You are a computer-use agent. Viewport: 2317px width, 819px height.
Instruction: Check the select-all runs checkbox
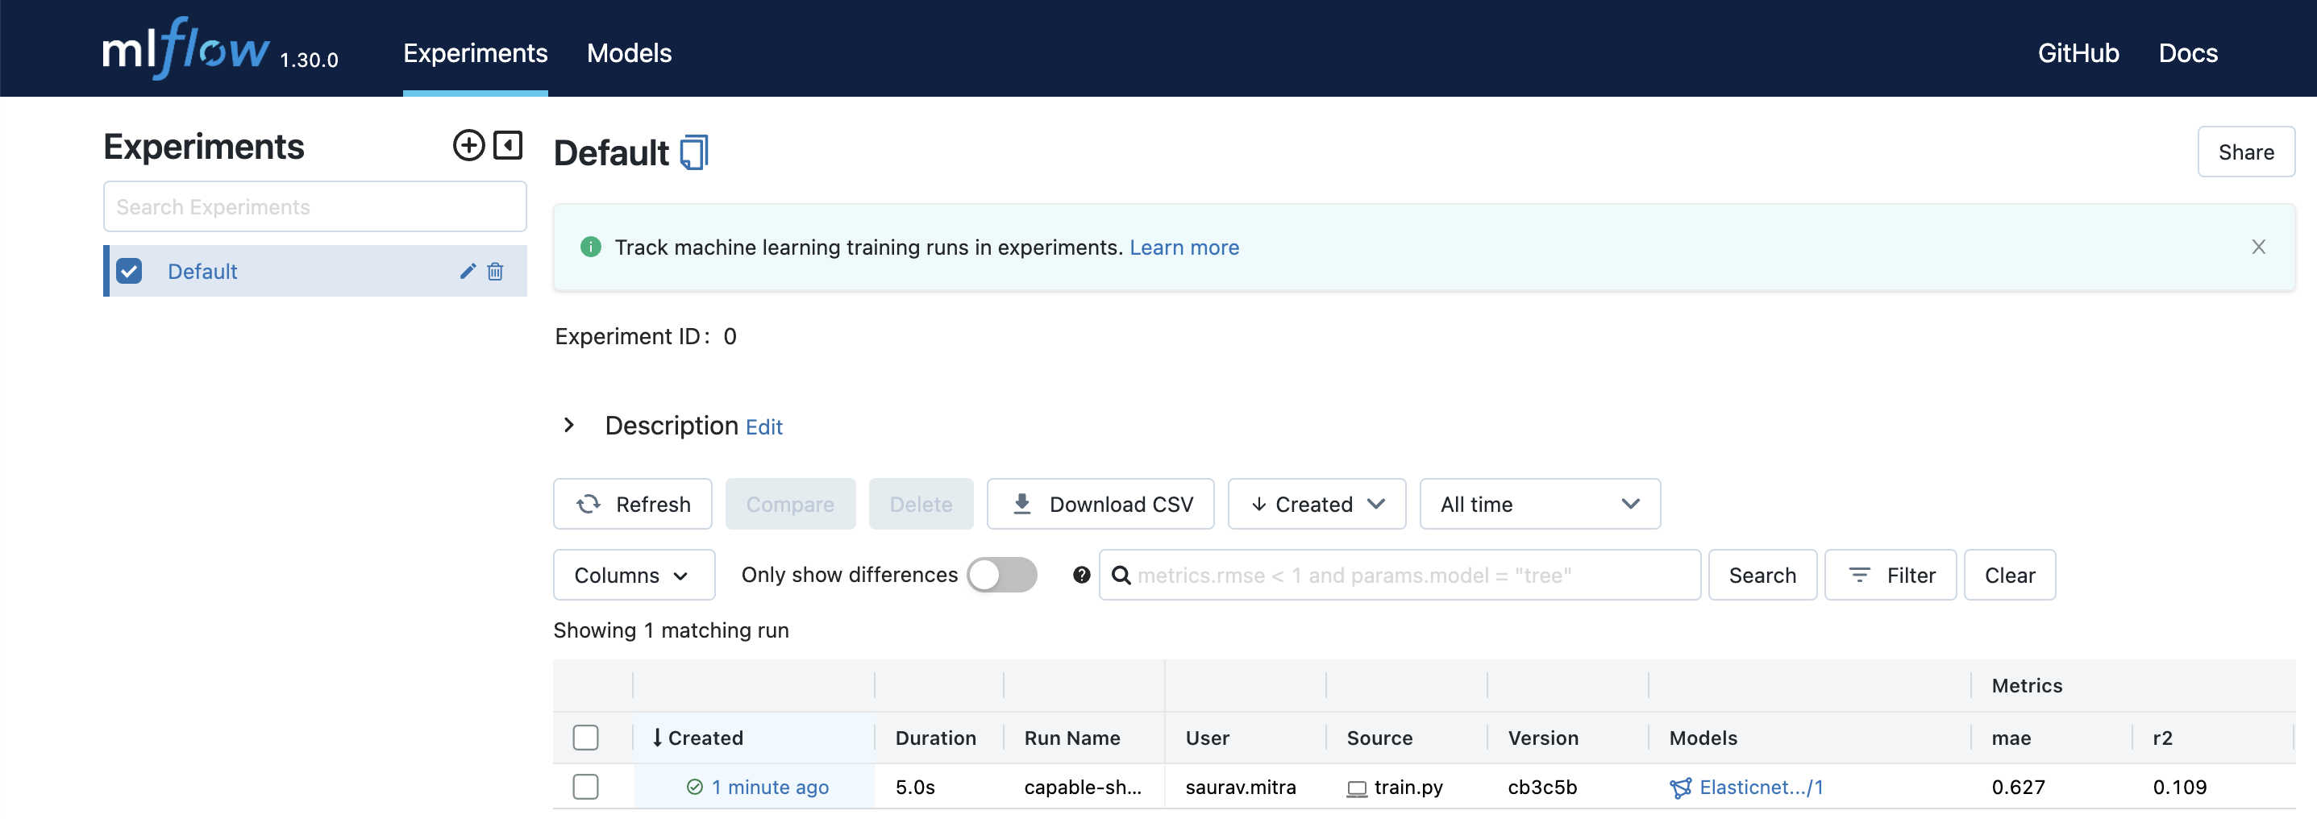[585, 738]
